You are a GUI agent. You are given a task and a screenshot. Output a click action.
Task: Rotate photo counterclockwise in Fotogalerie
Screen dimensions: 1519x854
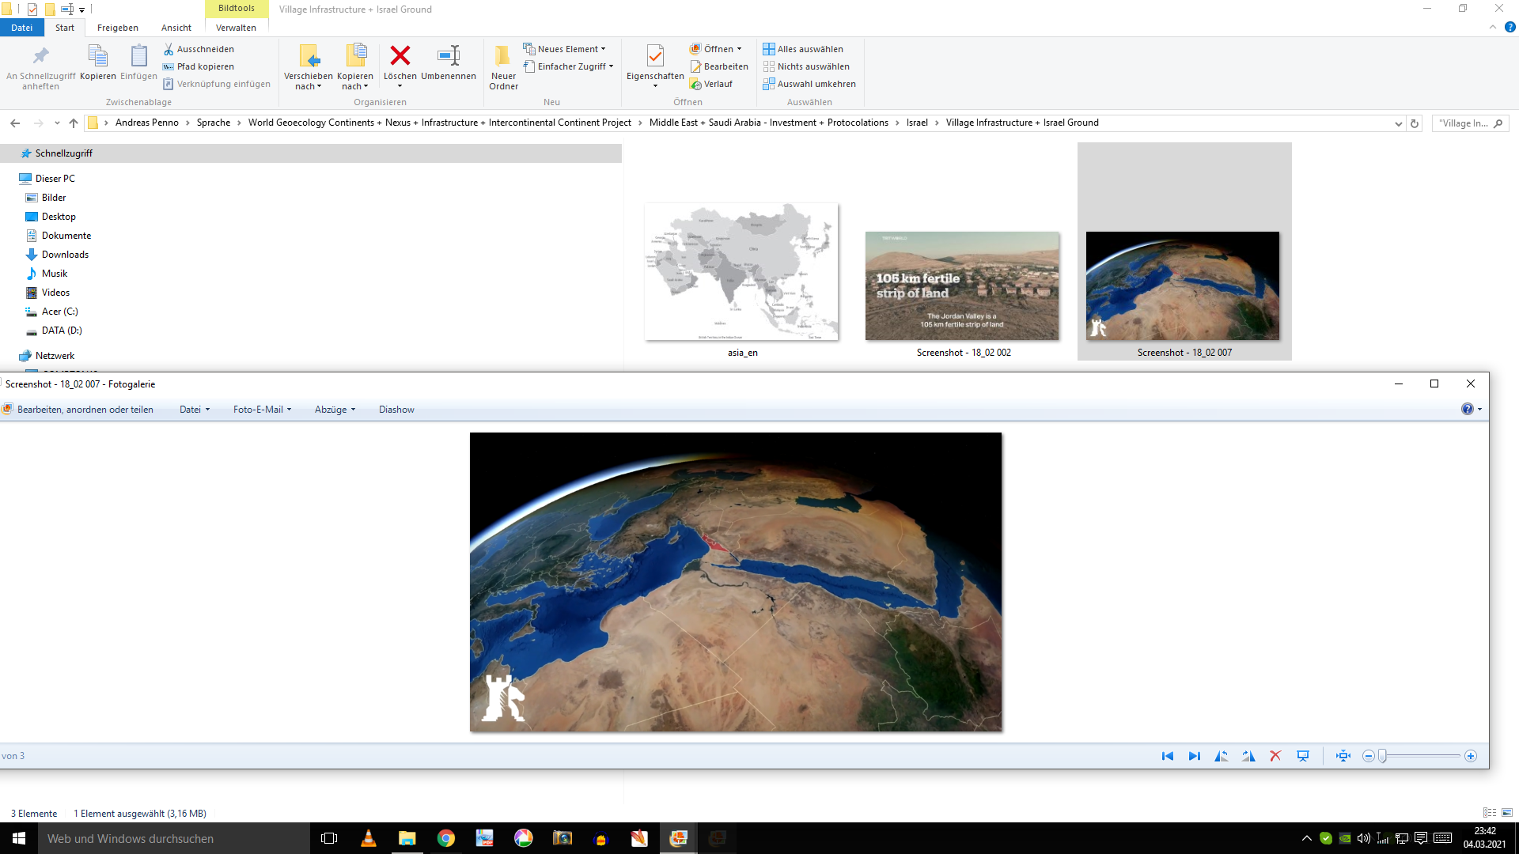(x=1222, y=756)
